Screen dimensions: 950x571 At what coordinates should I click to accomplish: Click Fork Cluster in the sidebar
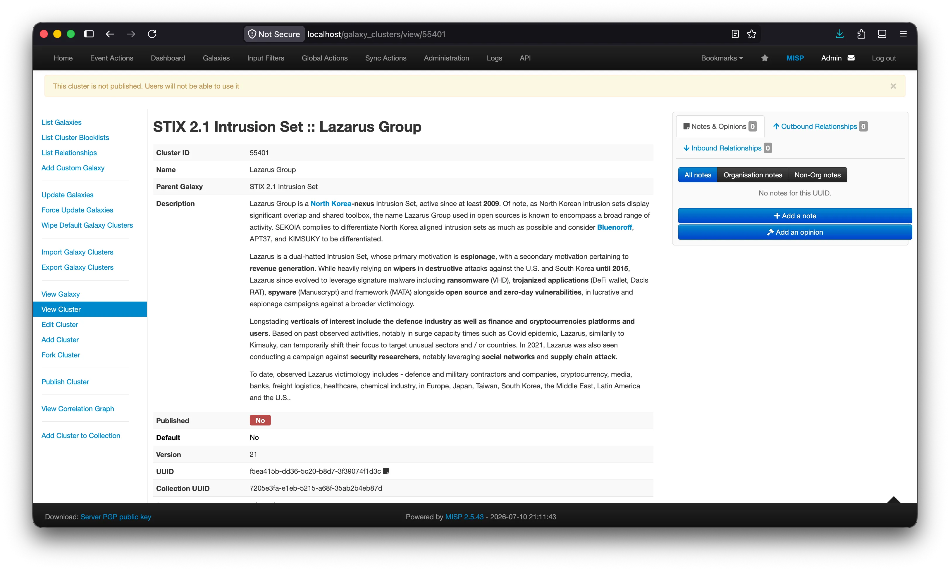[x=61, y=355]
